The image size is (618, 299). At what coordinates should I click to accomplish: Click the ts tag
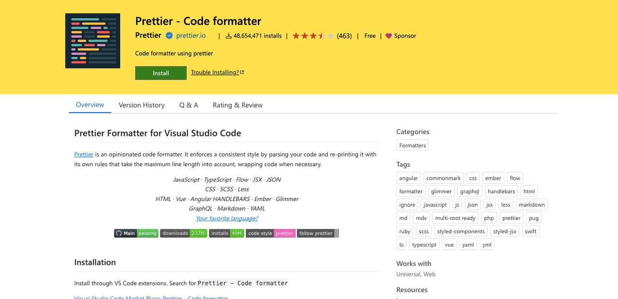(x=401, y=245)
